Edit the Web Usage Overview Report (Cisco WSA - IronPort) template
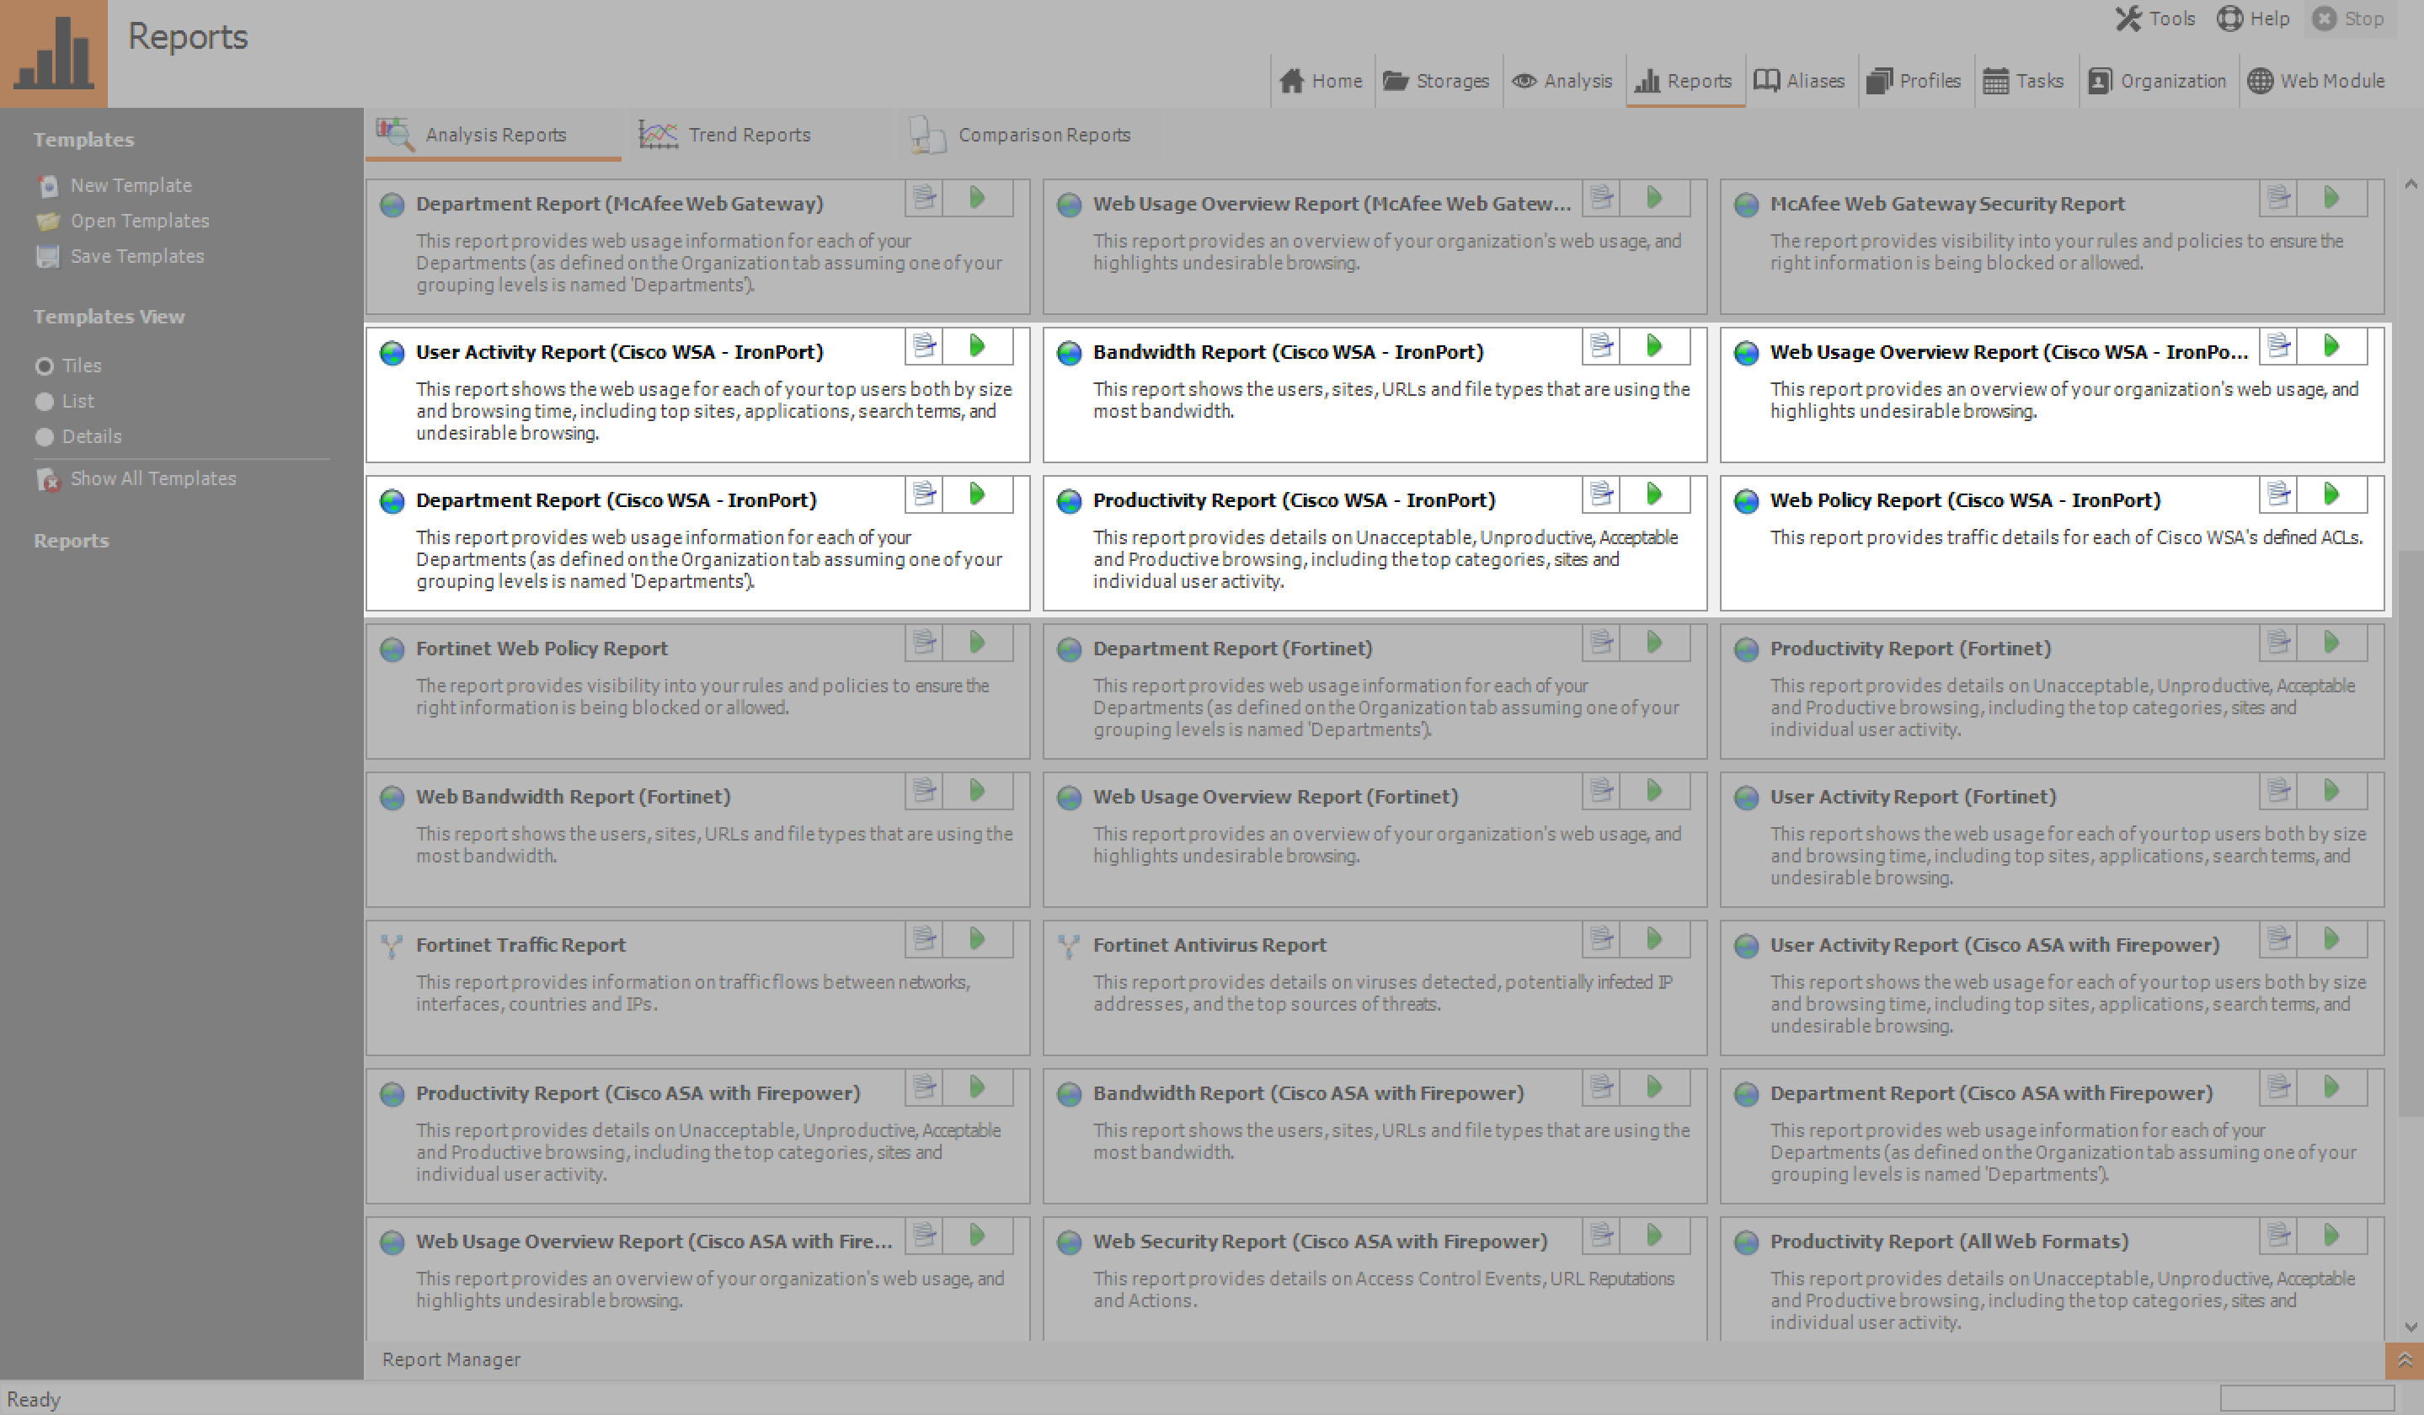Viewport: 2424px width, 1415px height. point(2279,346)
